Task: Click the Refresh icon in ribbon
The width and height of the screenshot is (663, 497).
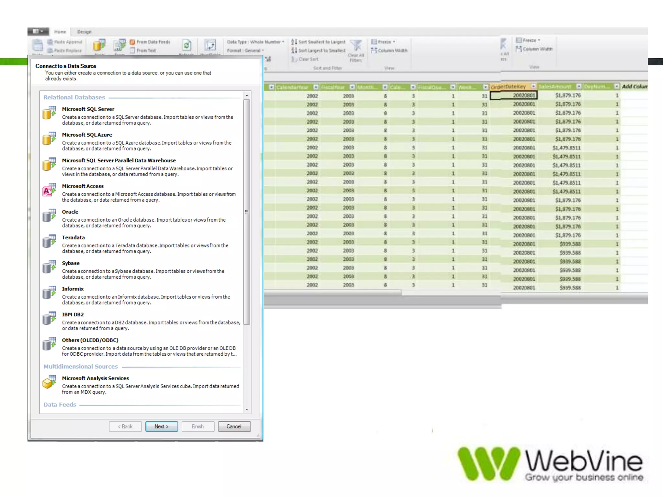Action: click(187, 45)
